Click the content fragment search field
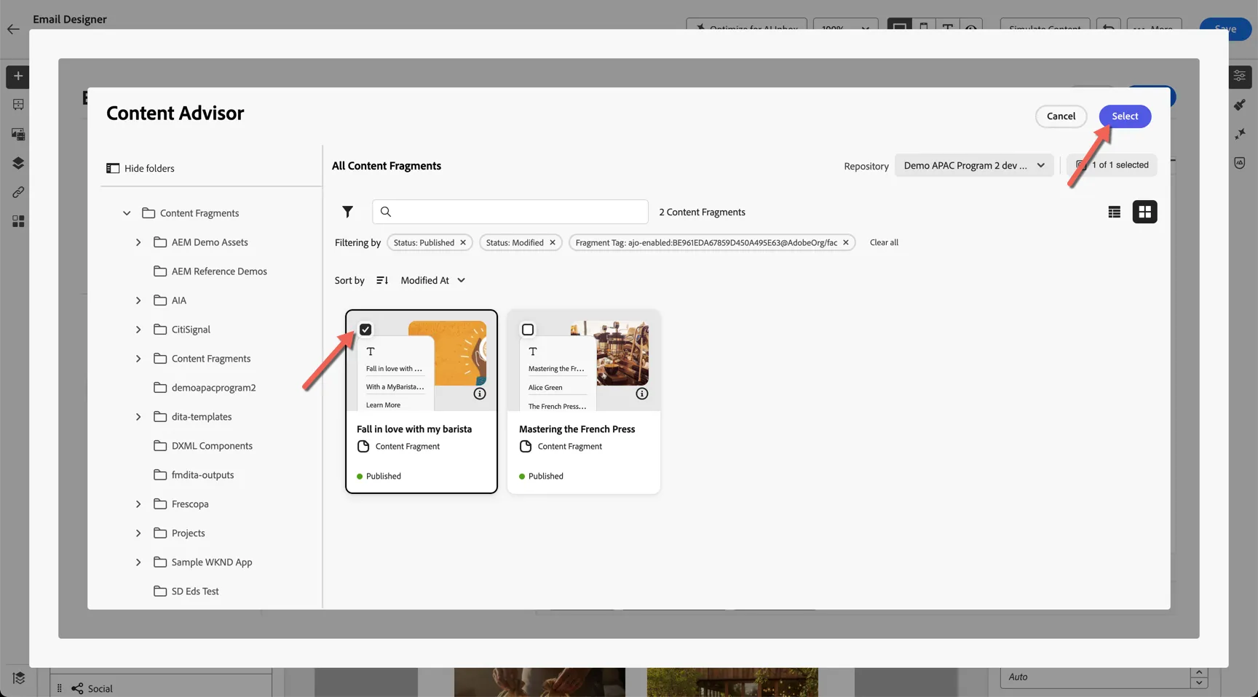This screenshot has width=1258, height=697. (510, 212)
